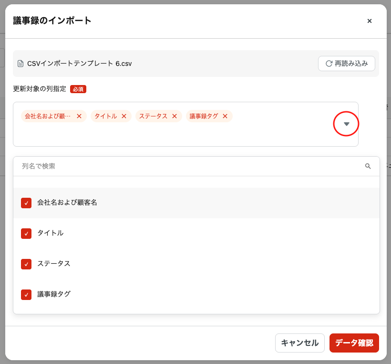Focus the 列名で検索 search field
Image resolution: width=391 pixels, height=364 pixels.
coord(191,166)
